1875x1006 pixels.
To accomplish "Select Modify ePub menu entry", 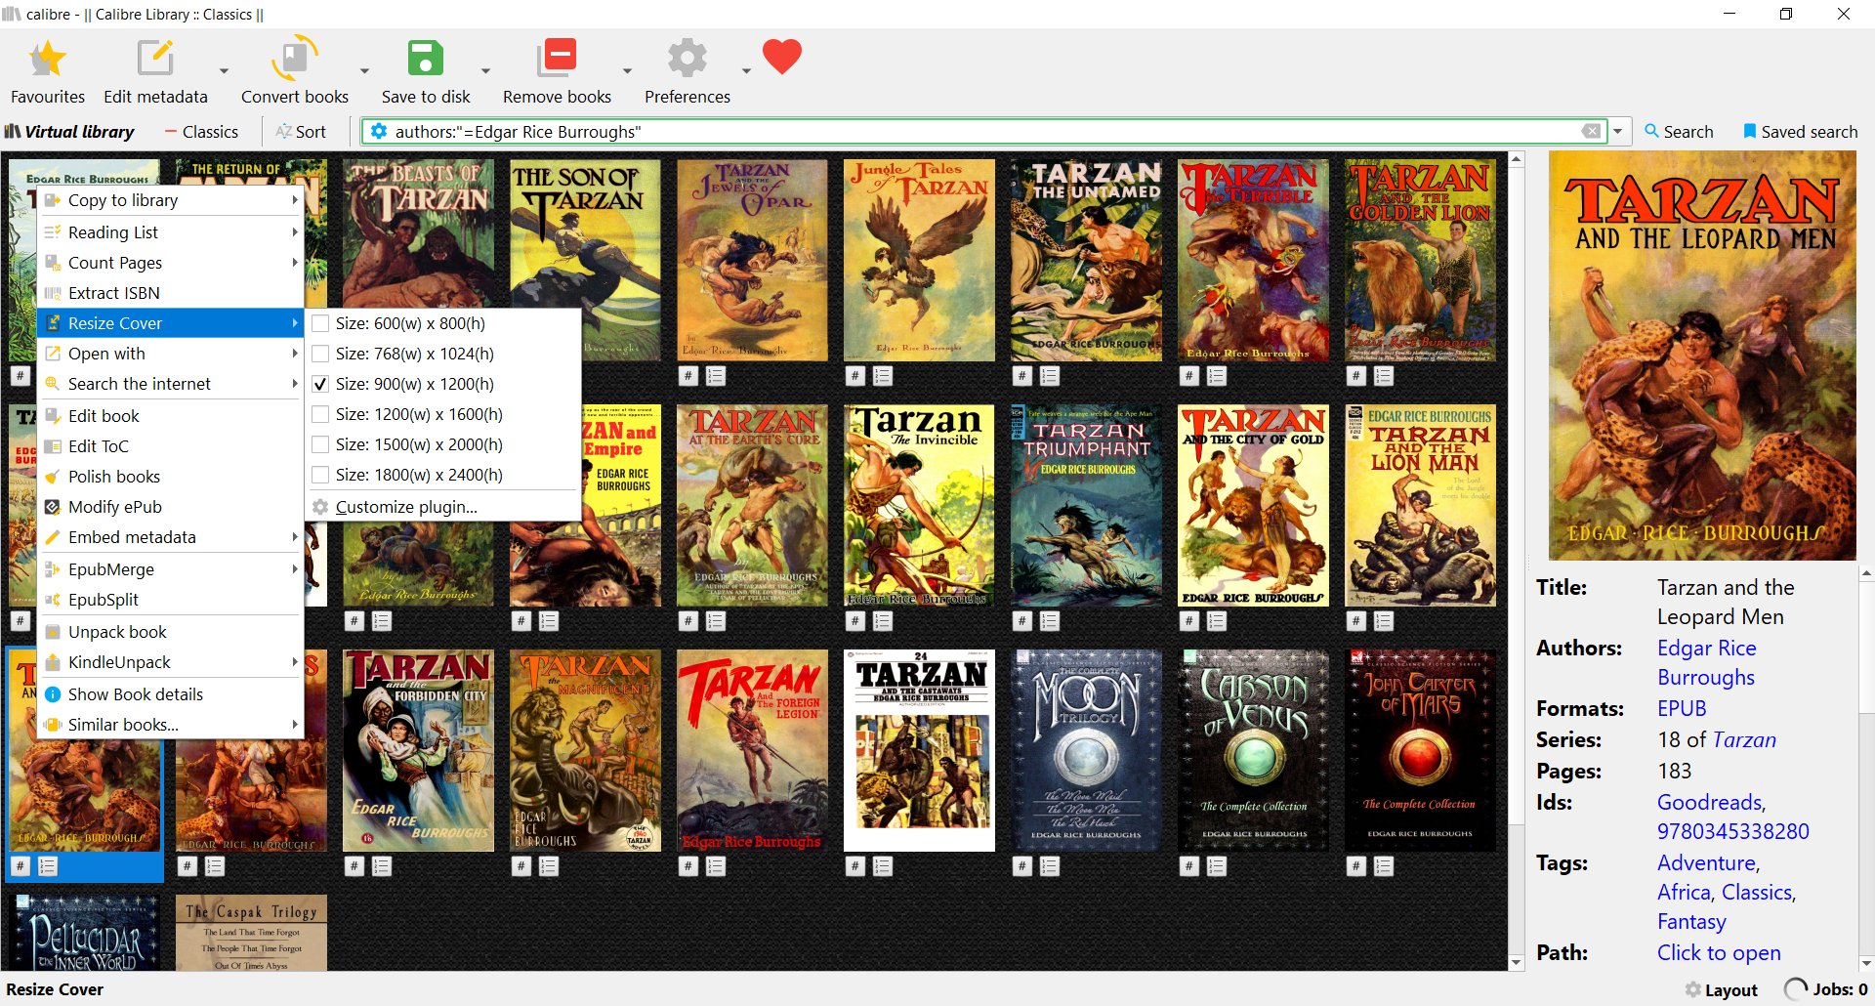I will pos(171,507).
